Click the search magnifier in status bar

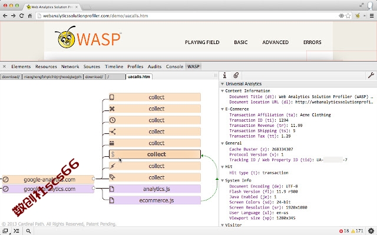coord(28,231)
